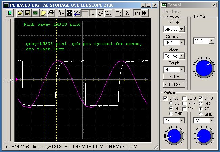This screenshot has width=220, height=152.
Task: Click the AUTO SET button
Action: (x=174, y=84)
